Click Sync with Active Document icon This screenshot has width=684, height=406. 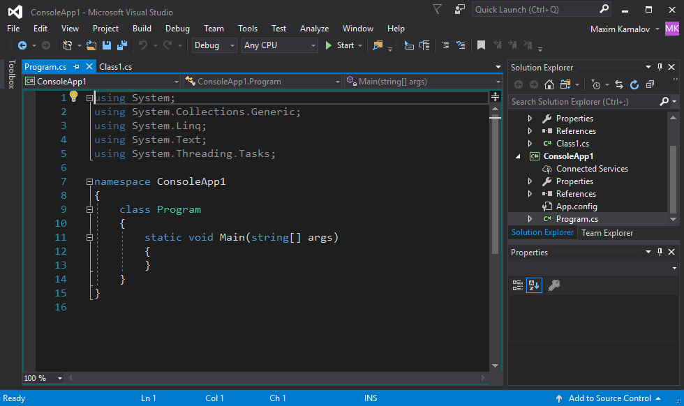click(619, 84)
